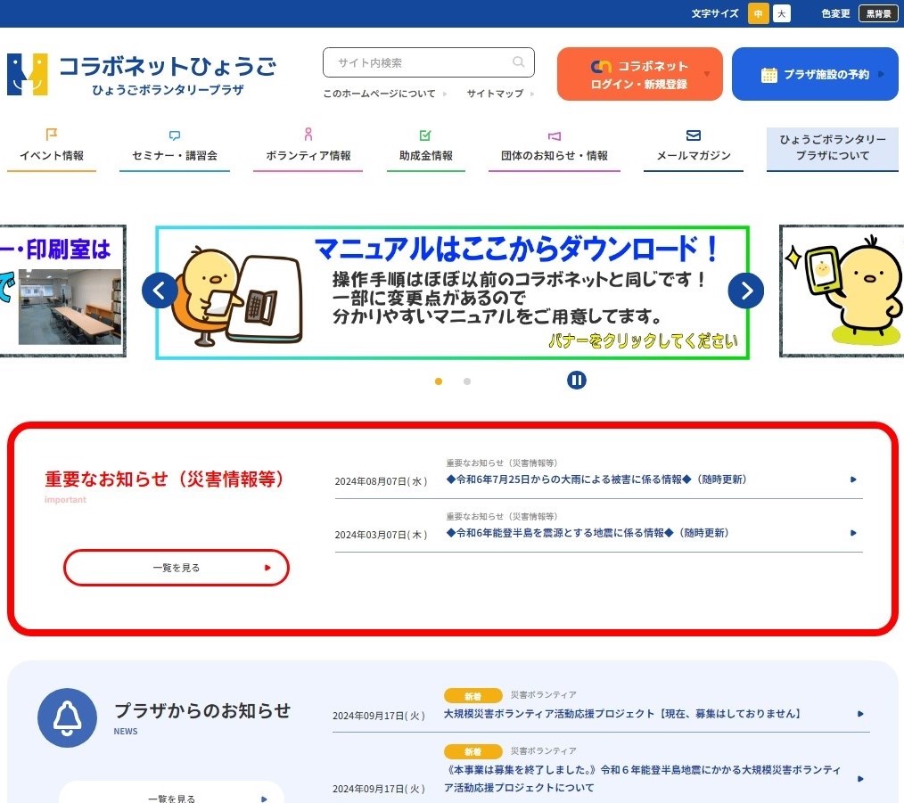
Task: Advance to the next carousel slide
Action: coord(745,291)
